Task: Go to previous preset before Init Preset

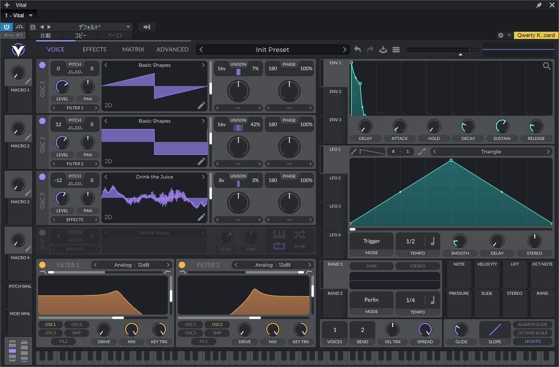Action: point(201,50)
